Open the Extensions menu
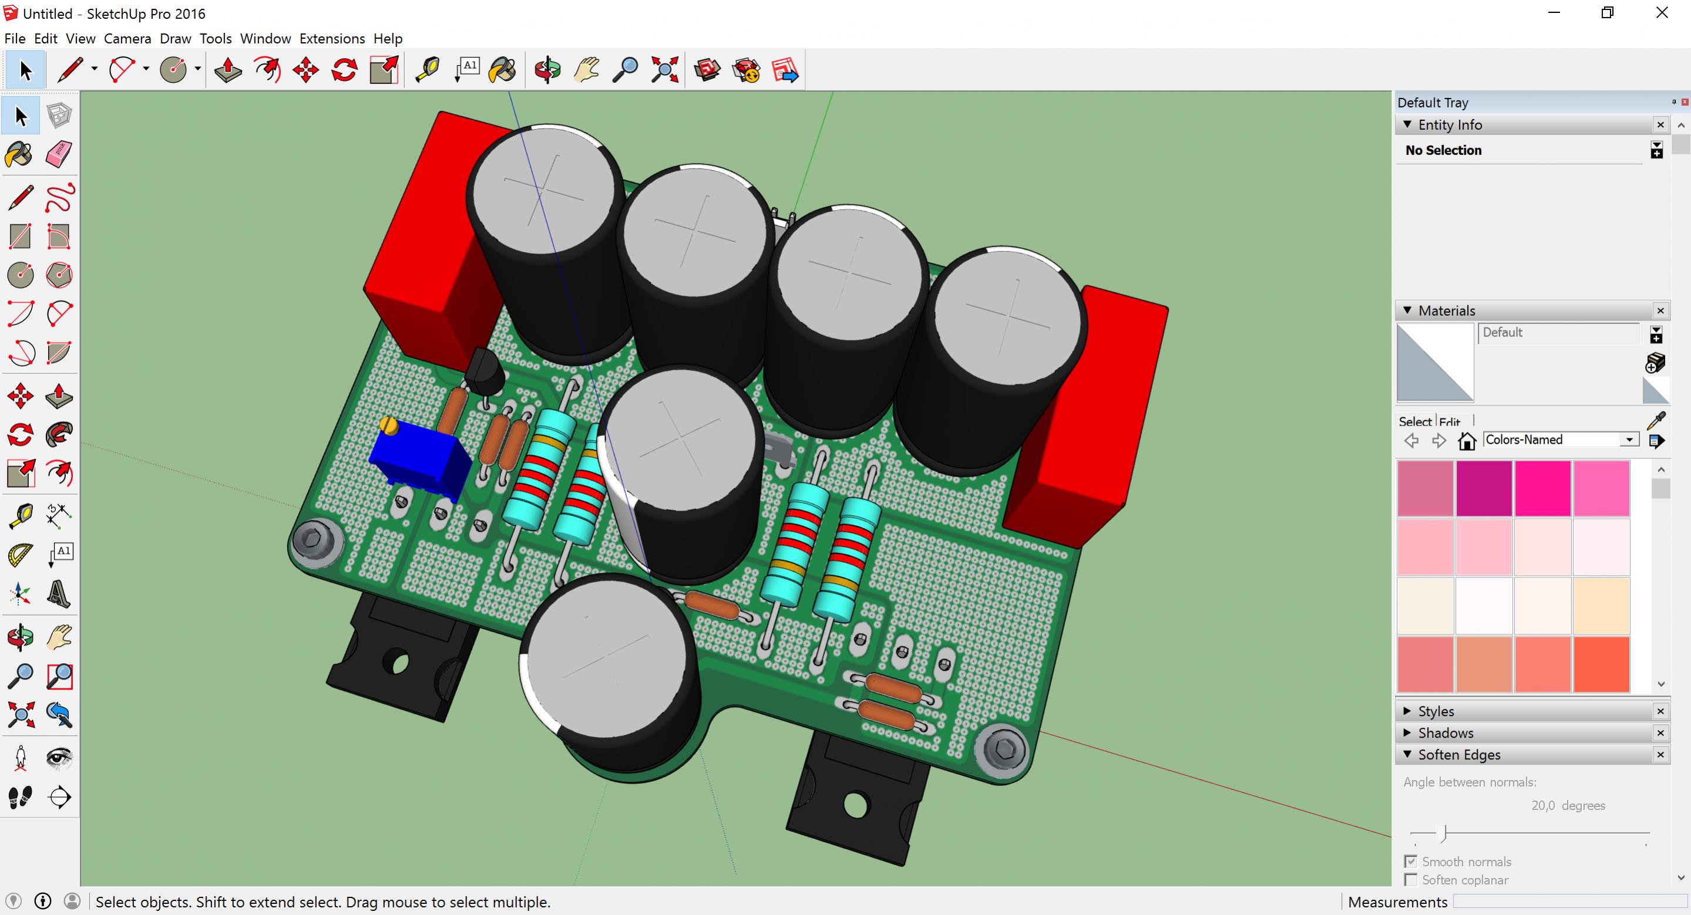This screenshot has width=1691, height=915. point(332,39)
